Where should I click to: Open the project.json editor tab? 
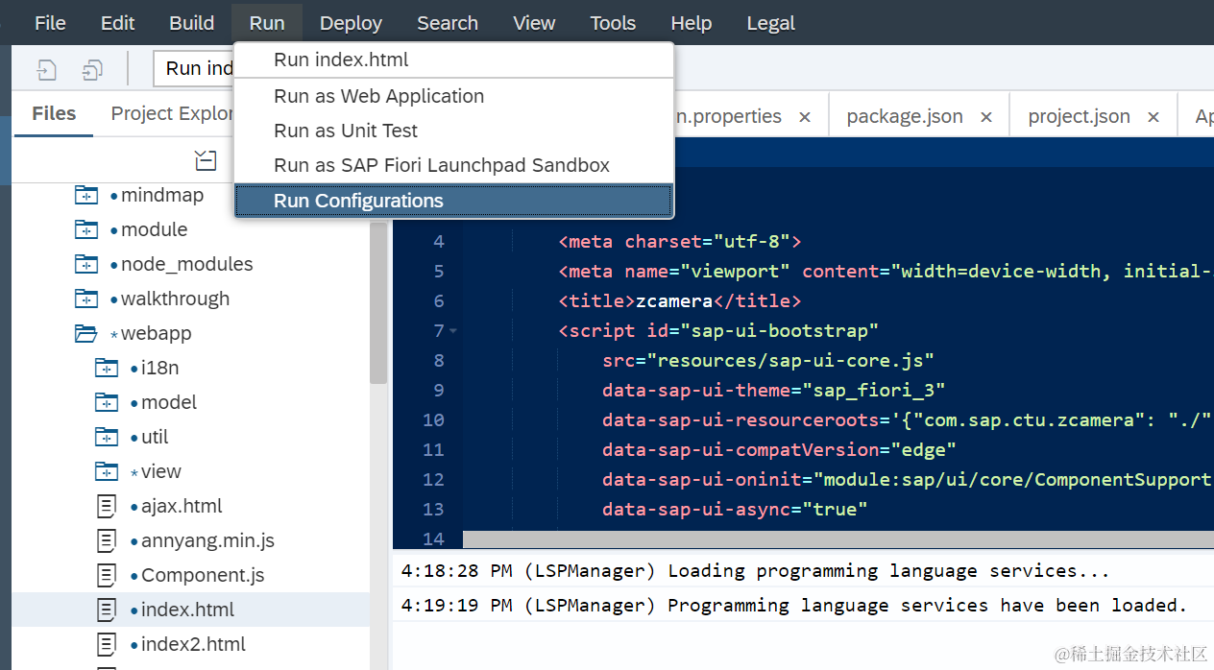(x=1079, y=116)
